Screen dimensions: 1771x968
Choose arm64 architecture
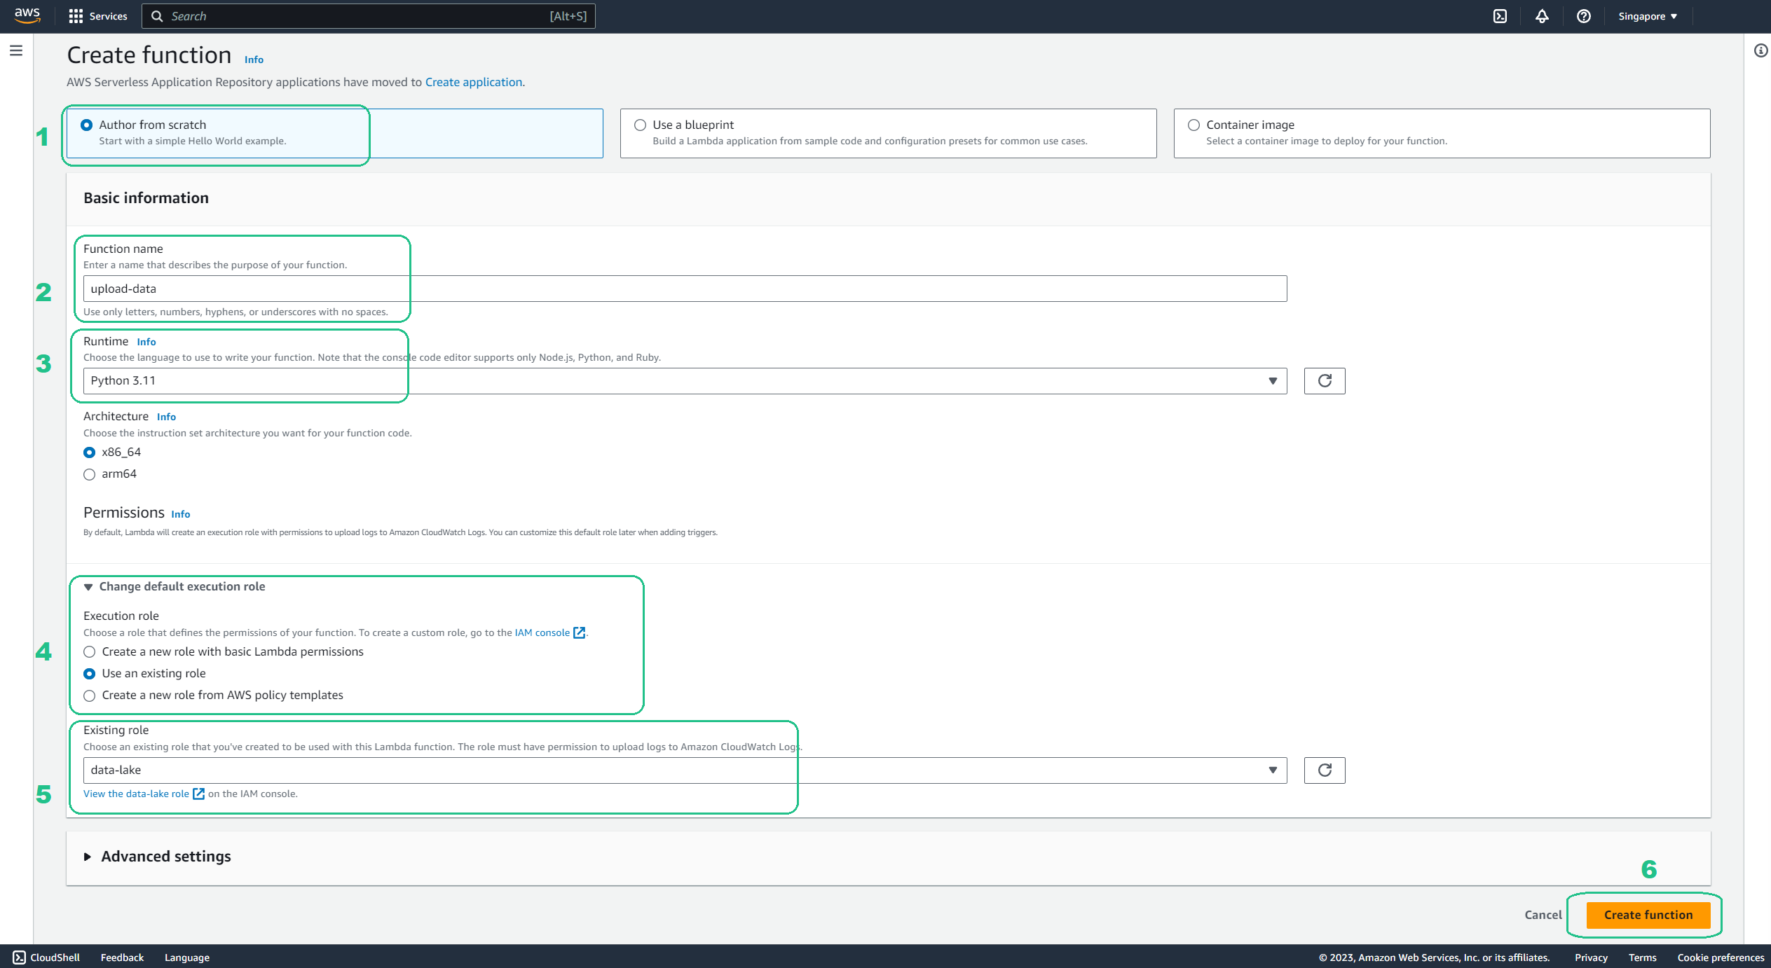(89, 474)
